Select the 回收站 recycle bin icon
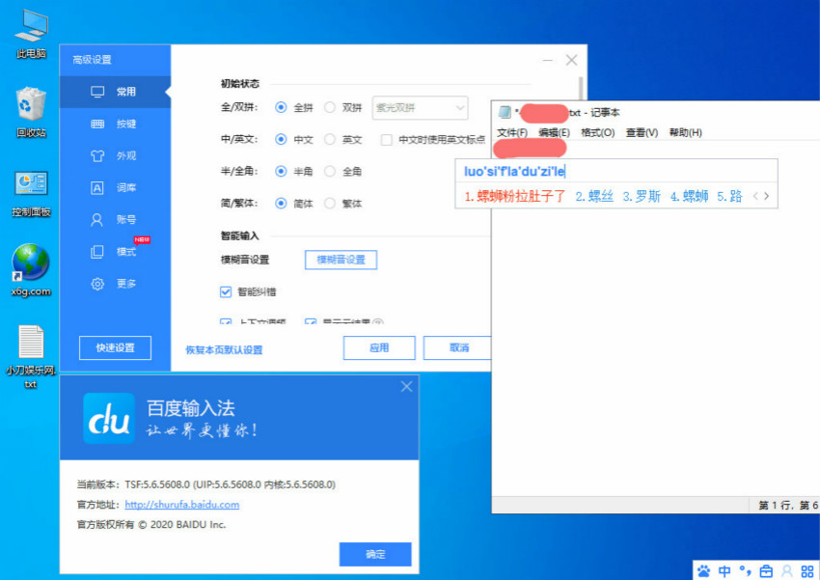Viewport: 820px width, 580px height. [x=32, y=112]
